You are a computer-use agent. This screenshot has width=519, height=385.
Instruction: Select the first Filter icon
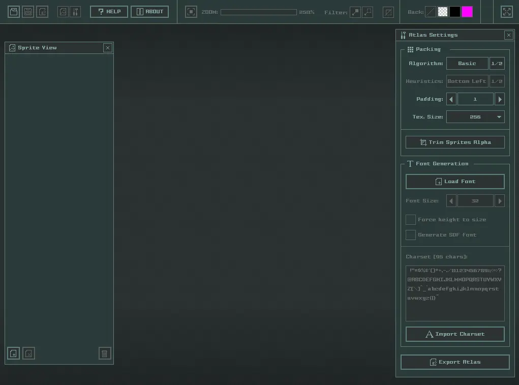point(355,12)
